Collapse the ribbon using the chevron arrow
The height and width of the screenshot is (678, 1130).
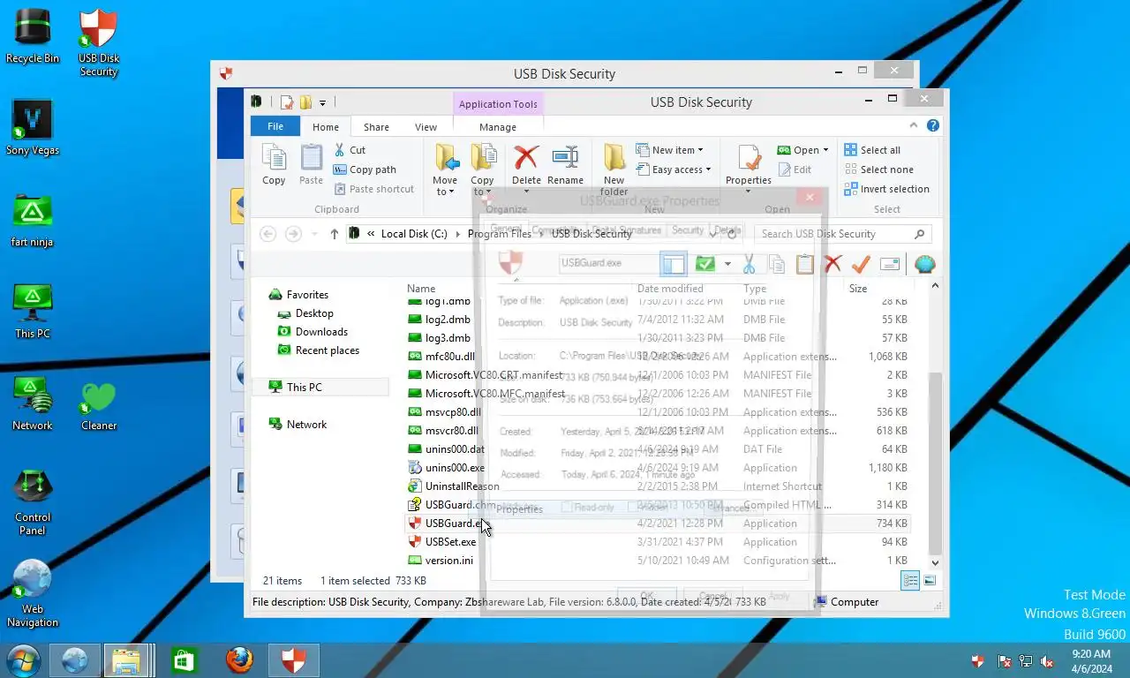[x=915, y=126]
